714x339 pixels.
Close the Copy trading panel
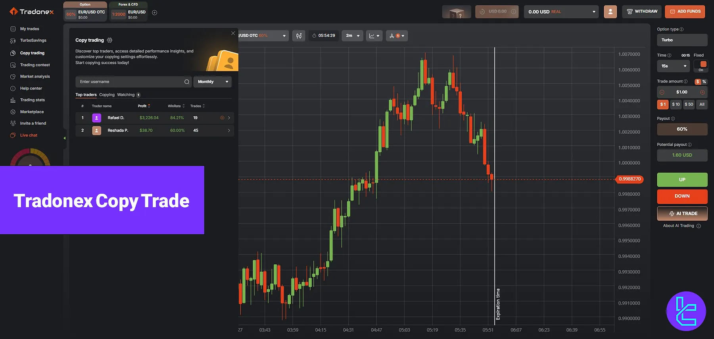click(233, 33)
